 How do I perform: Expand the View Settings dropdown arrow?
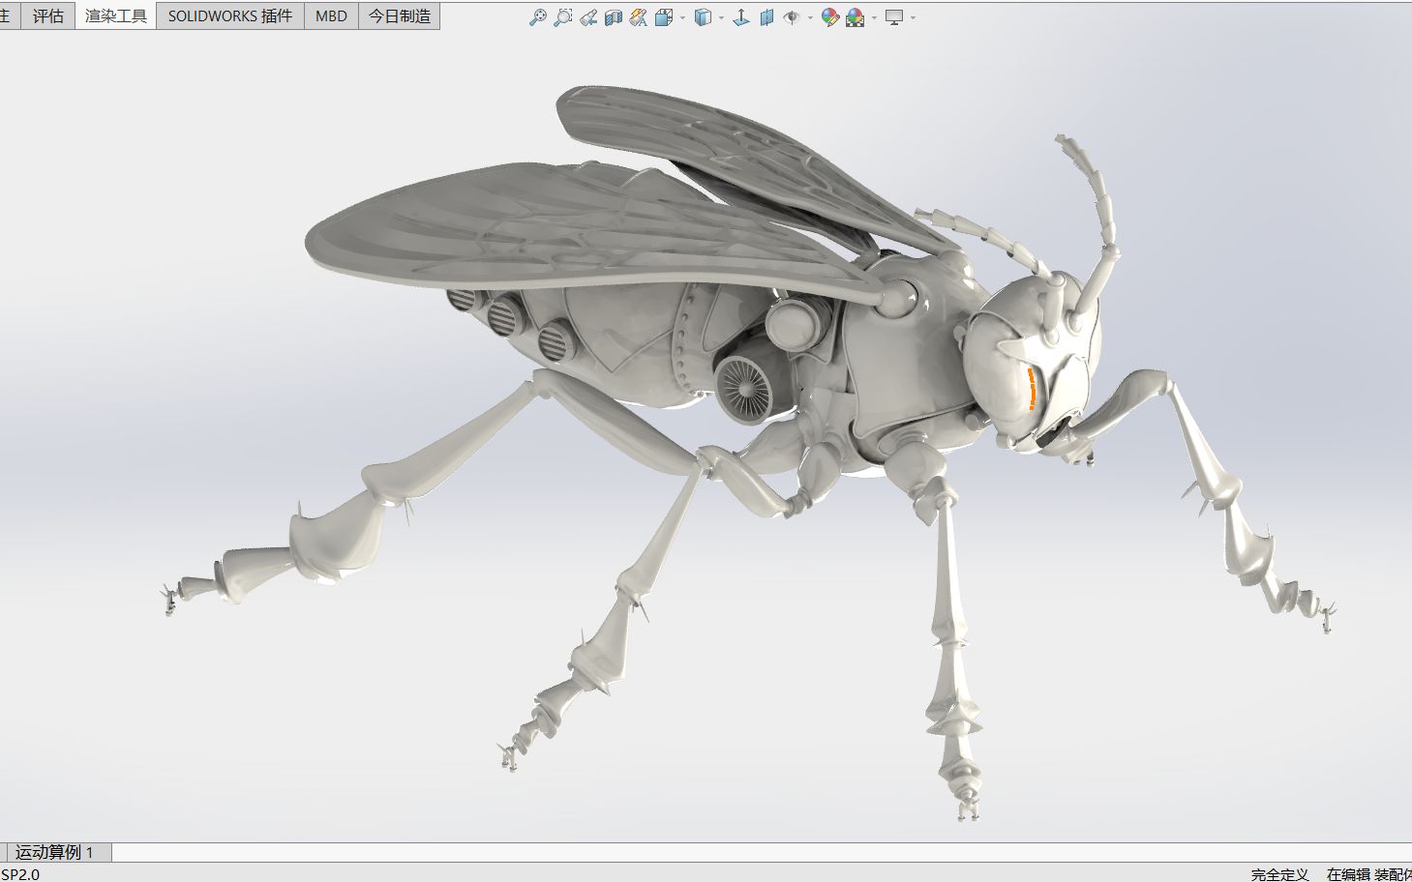click(913, 17)
